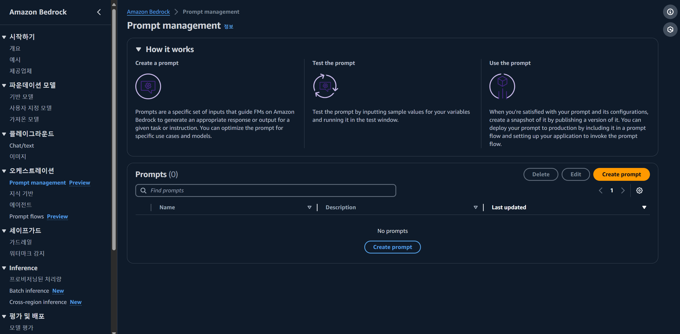This screenshot has width=680, height=334.
Task: Collapse the 플레이그라운드 sidebar section
Action: [x=4, y=134]
